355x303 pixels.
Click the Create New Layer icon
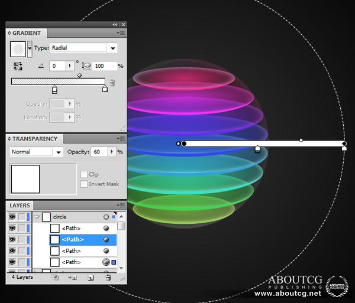pos(91,278)
